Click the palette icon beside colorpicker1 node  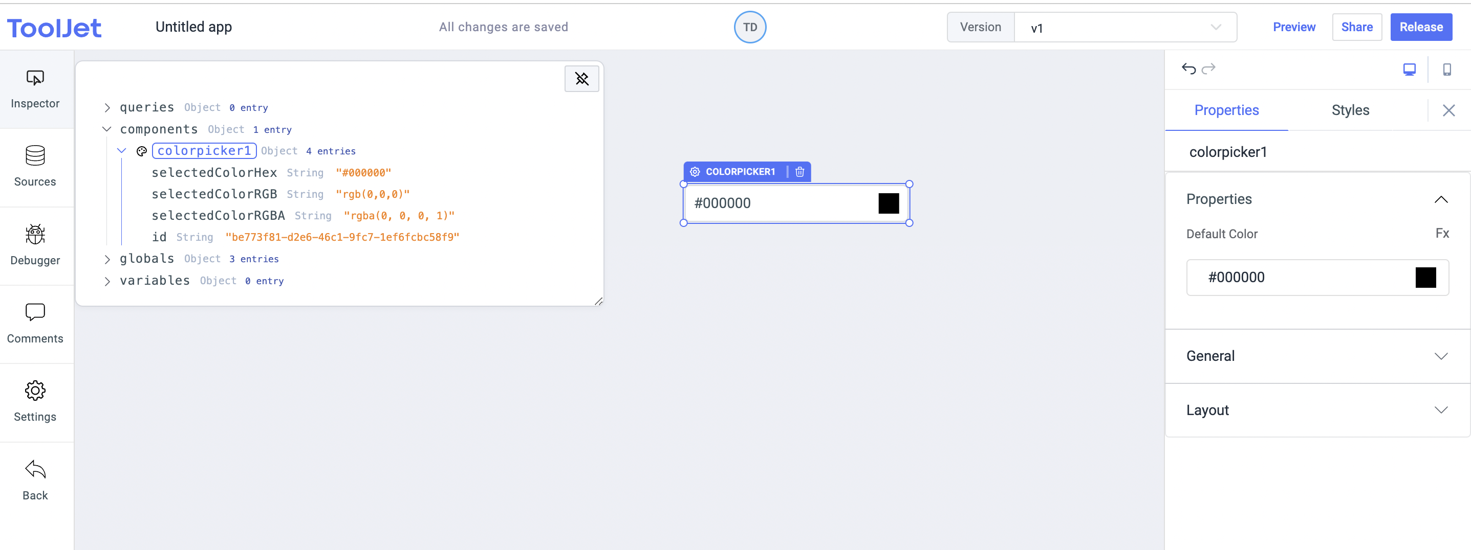tap(142, 151)
